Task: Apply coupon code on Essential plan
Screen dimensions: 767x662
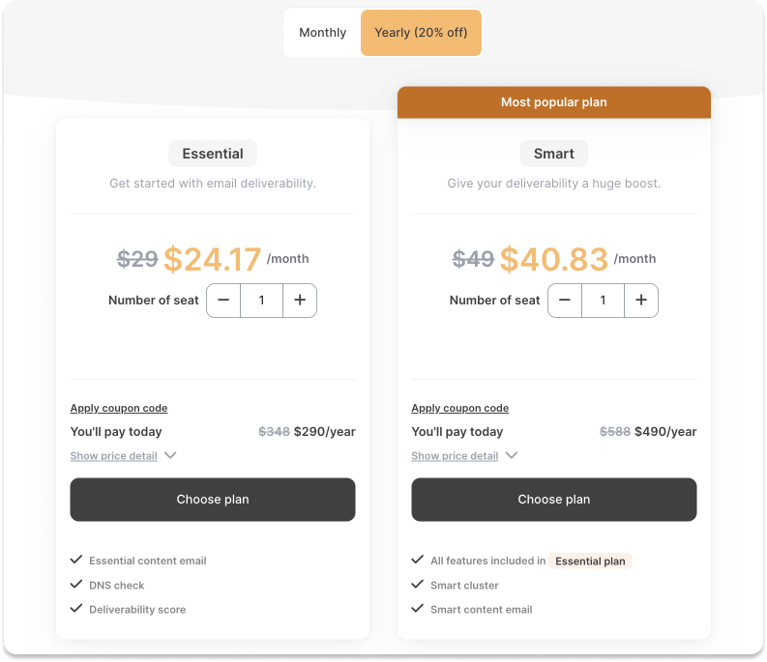Action: point(119,408)
